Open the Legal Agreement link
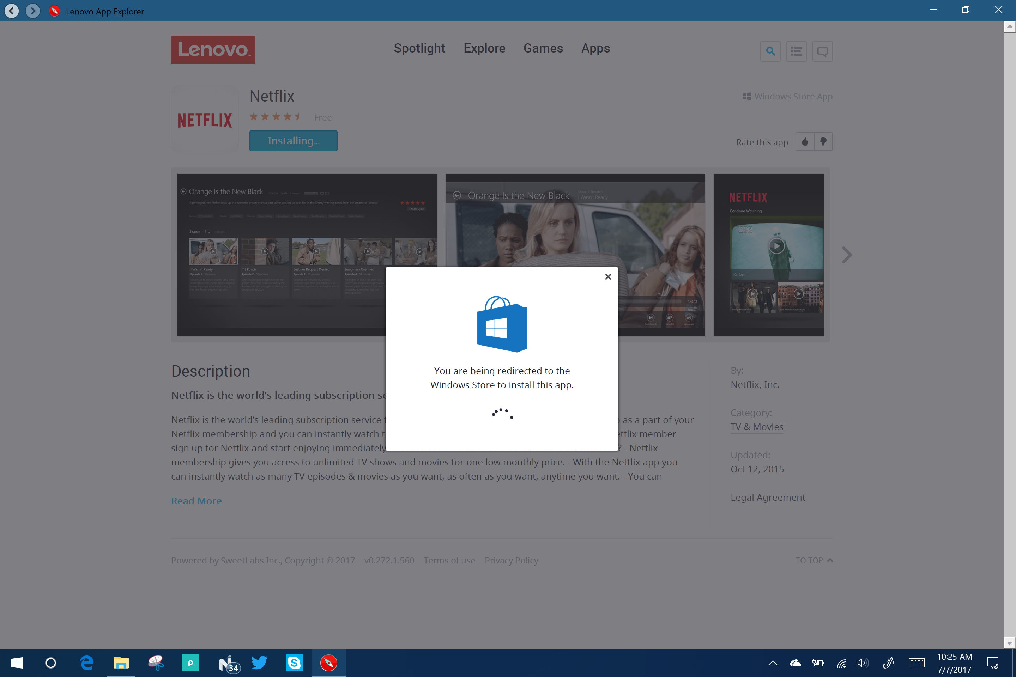This screenshot has width=1016, height=677. coord(768,497)
